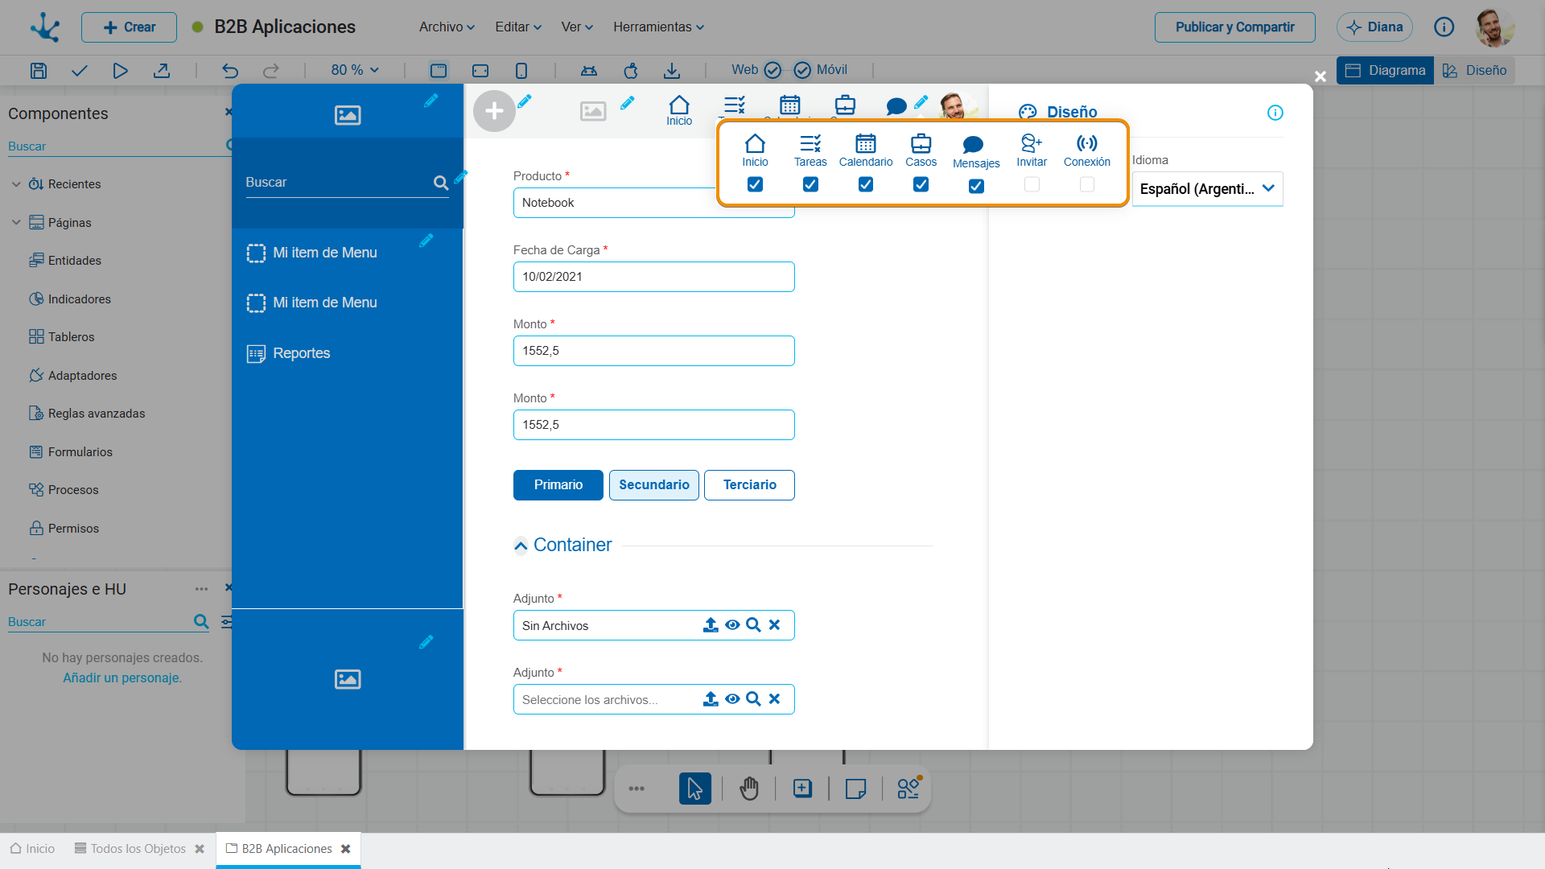Collapse the Recientes tree node
This screenshot has width=1545, height=869.
pos(16,184)
